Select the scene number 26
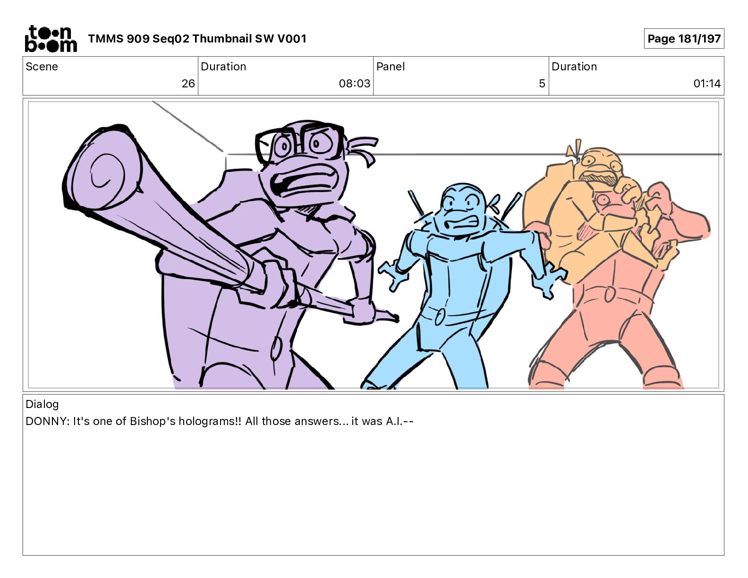Image resolution: width=748 pixels, height=578 pixels. point(188,84)
